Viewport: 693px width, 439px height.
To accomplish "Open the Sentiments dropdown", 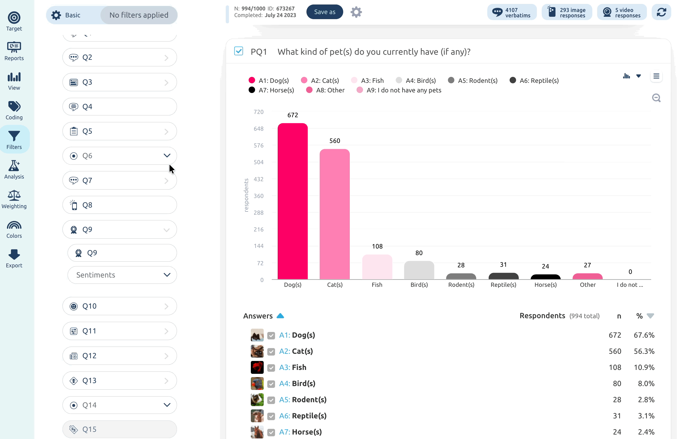I will coord(122,275).
